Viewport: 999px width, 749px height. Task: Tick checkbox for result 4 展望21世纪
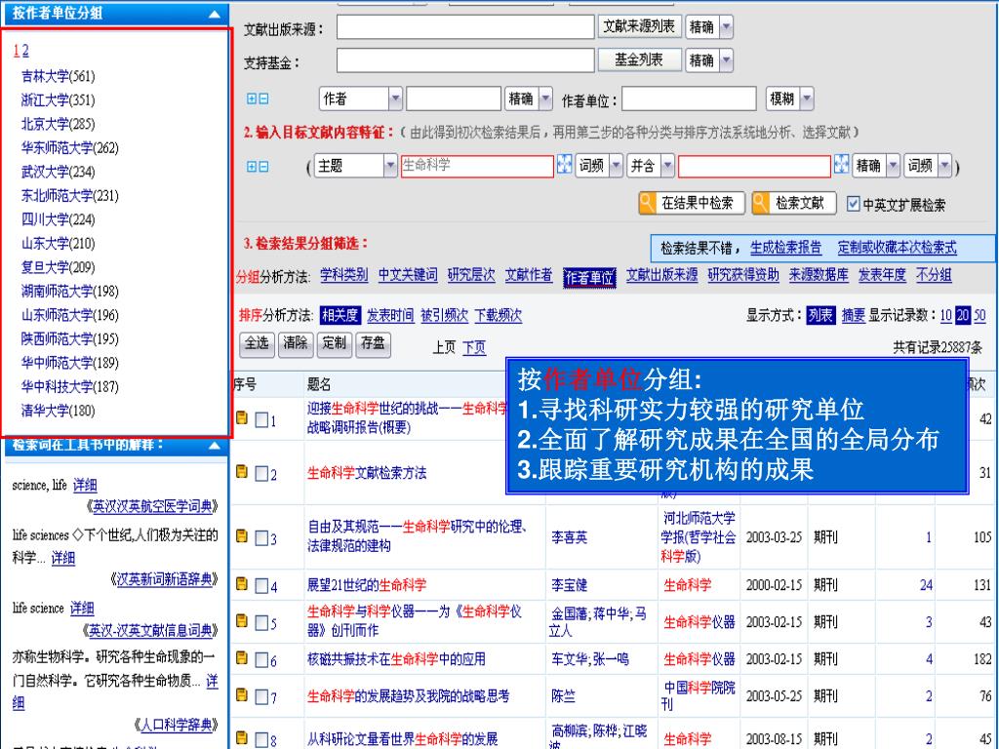pos(261,585)
